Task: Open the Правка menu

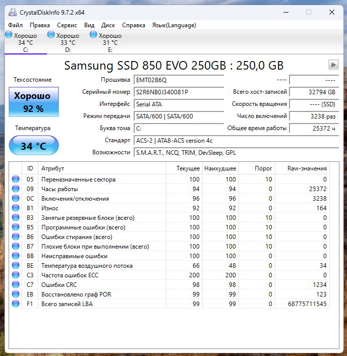Action: tap(40, 25)
